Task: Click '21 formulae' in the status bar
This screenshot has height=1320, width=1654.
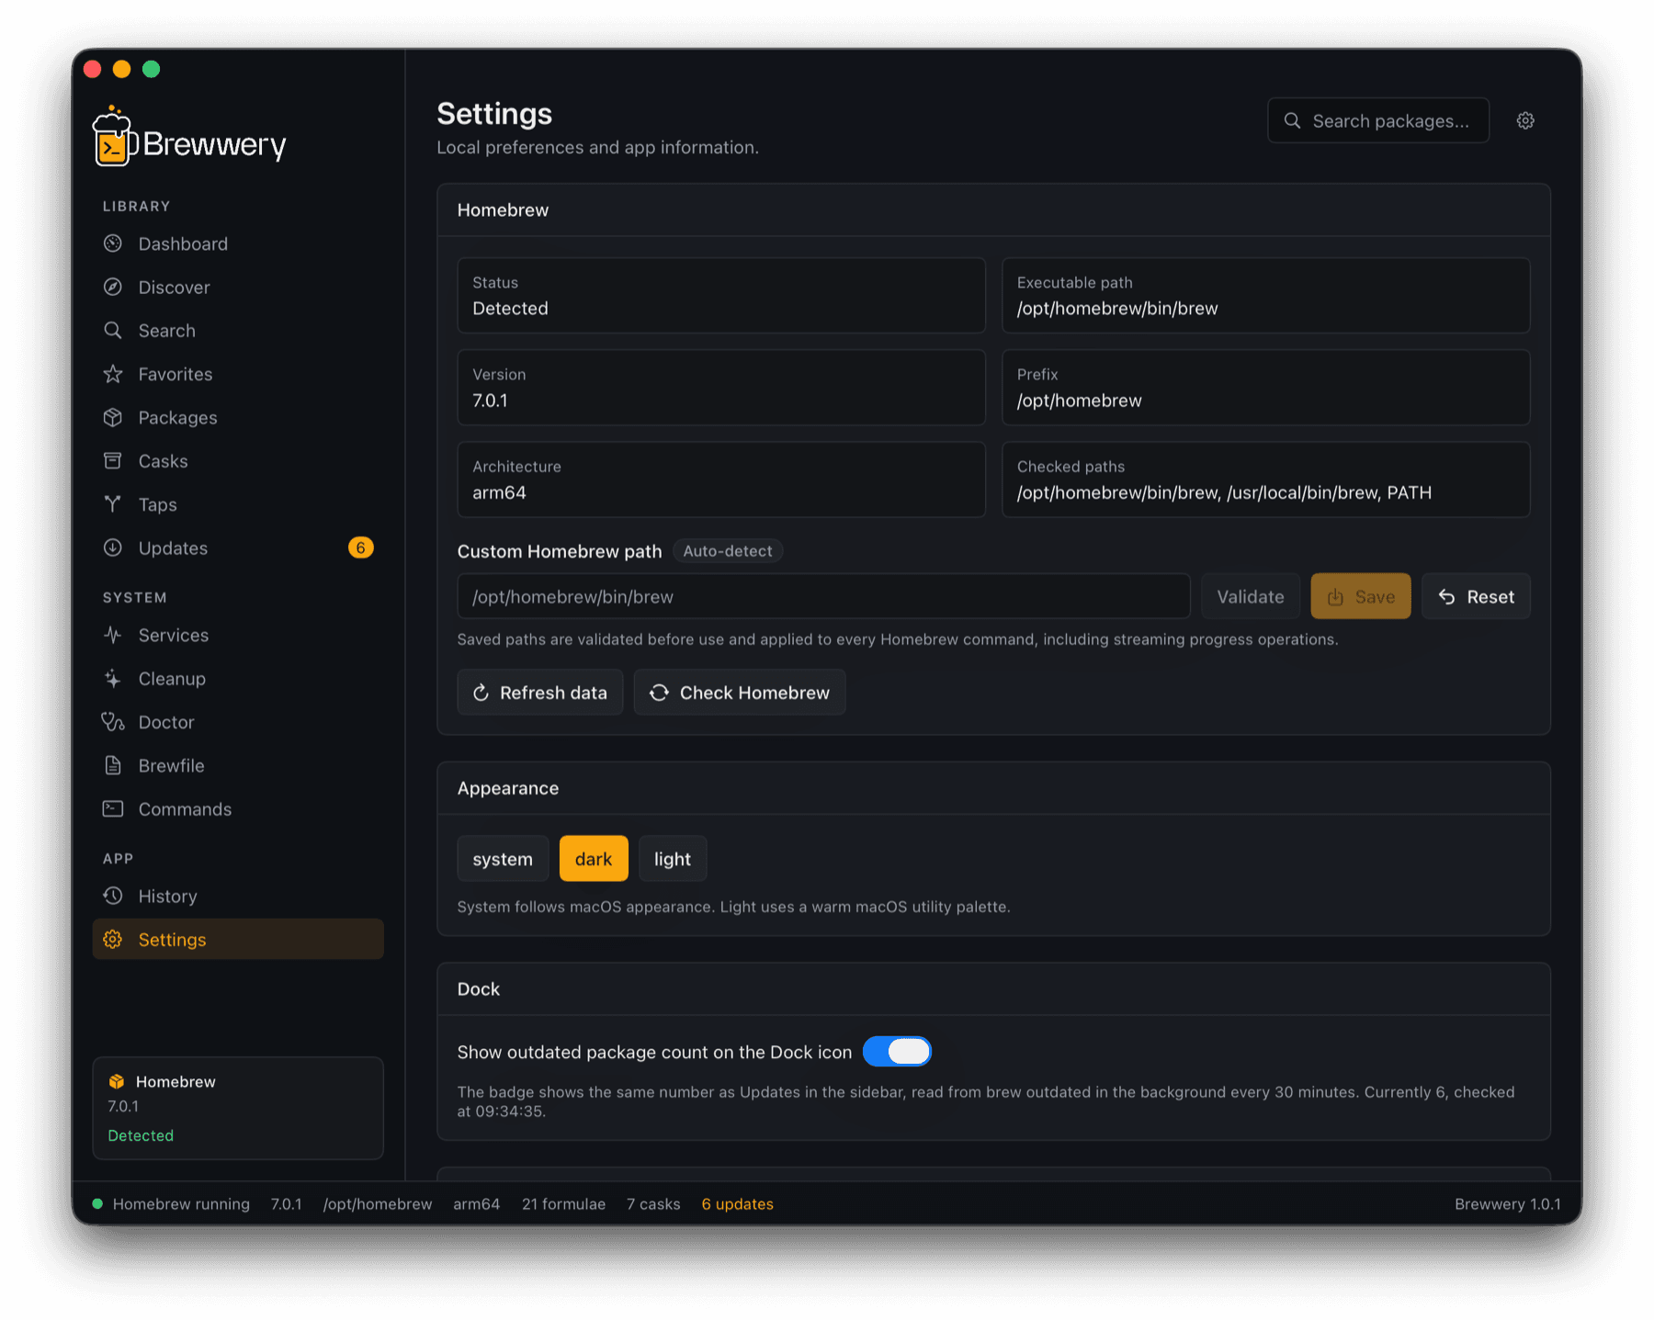Action: coord(563,1203)
